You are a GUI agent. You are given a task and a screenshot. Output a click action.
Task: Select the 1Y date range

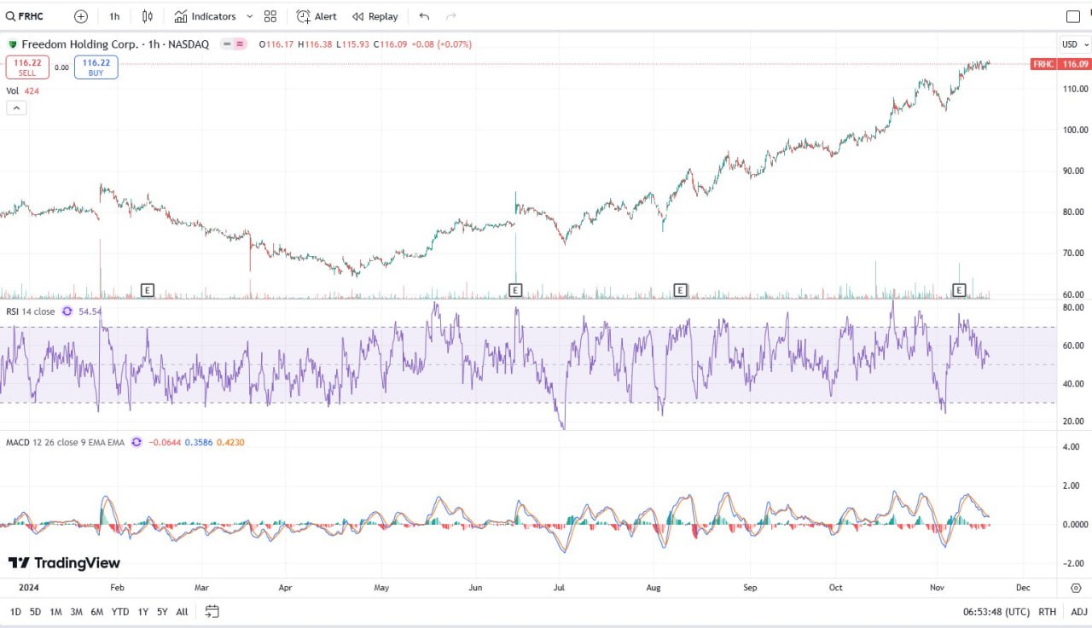pos(142,612)
